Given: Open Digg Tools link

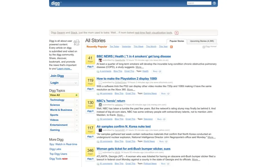Looking at the screenshot, I should coord(55,159).
